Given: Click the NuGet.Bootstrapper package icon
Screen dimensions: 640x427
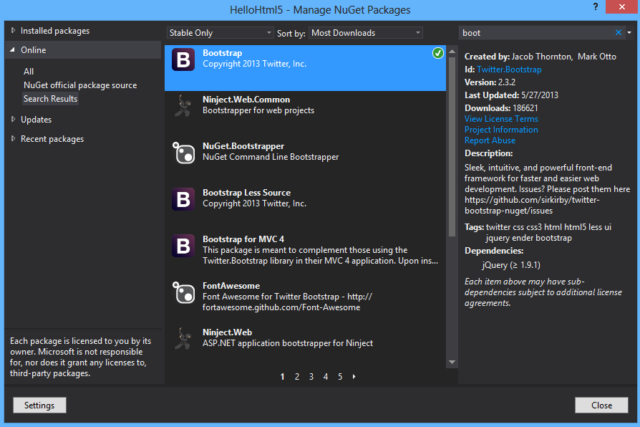Looking at the screenshot, I should tap(183, 153).
